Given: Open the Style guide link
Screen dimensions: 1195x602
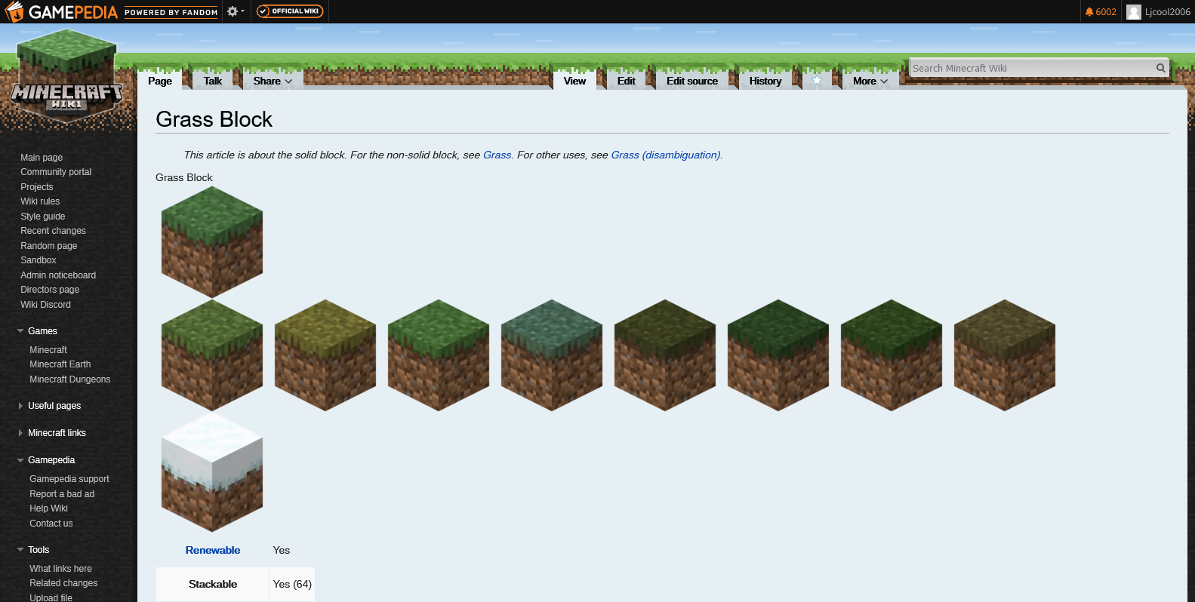Looking at the screenshot, I should (43, 217).
